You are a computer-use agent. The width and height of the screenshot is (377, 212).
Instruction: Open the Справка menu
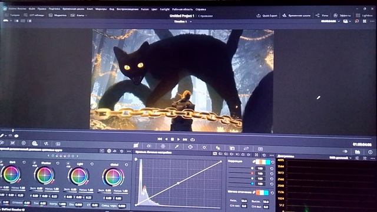tap(200, 9)
